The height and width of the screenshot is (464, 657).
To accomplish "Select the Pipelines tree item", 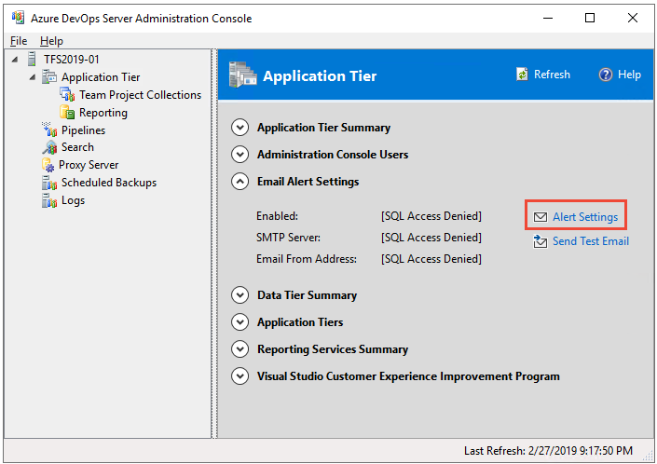I will coord(83,130).
